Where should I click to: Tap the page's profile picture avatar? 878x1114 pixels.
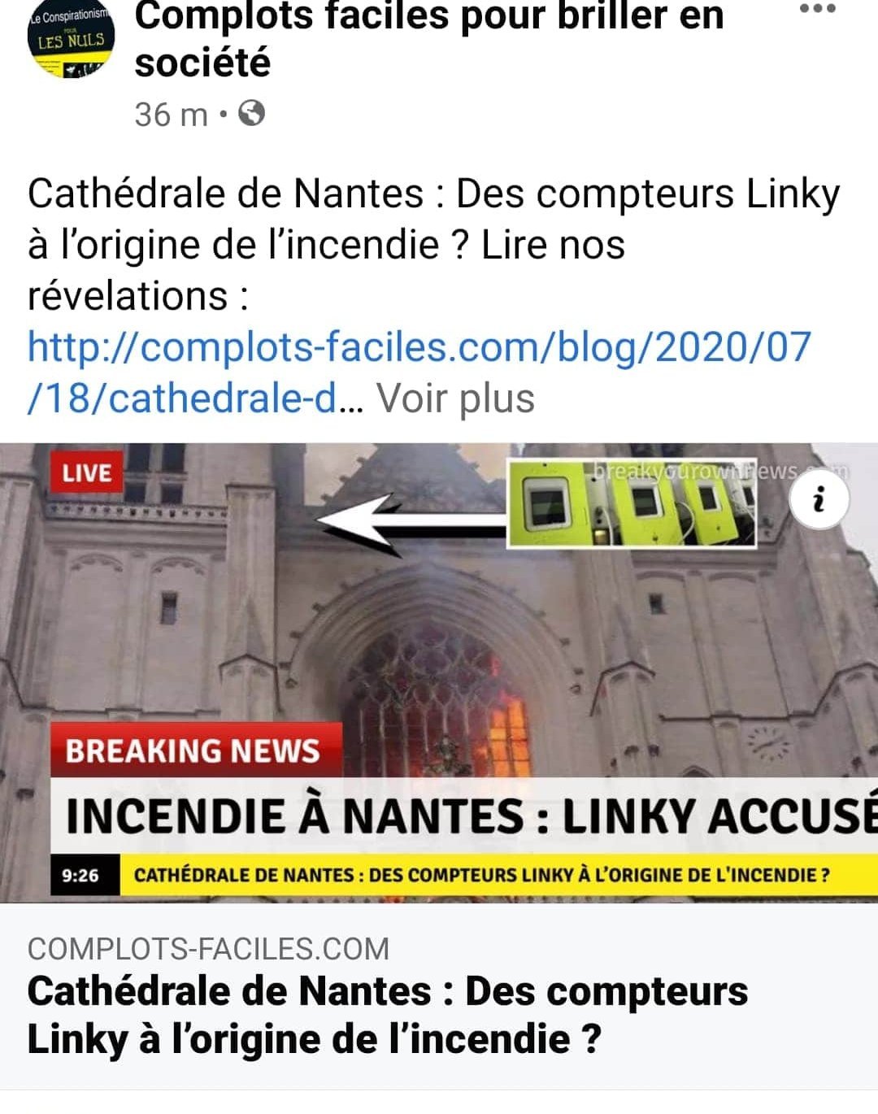tap(72, 40)
